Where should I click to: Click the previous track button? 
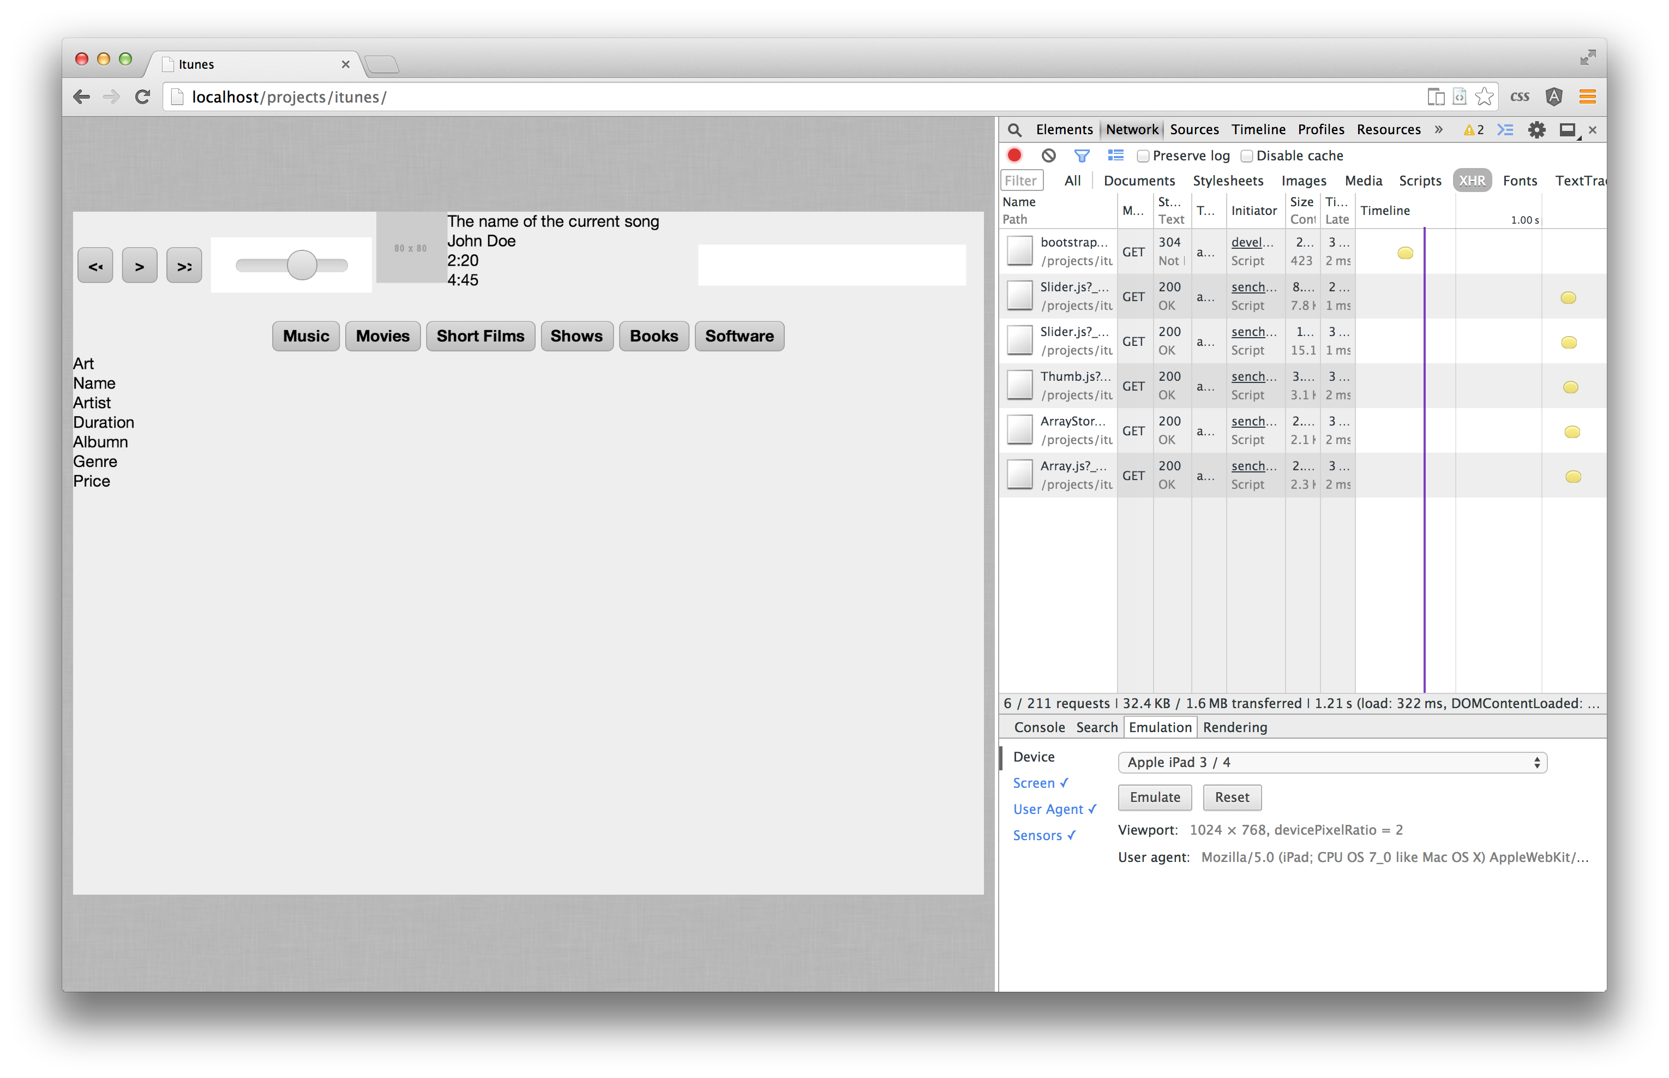pyautogui.click(x=96, y=265)
